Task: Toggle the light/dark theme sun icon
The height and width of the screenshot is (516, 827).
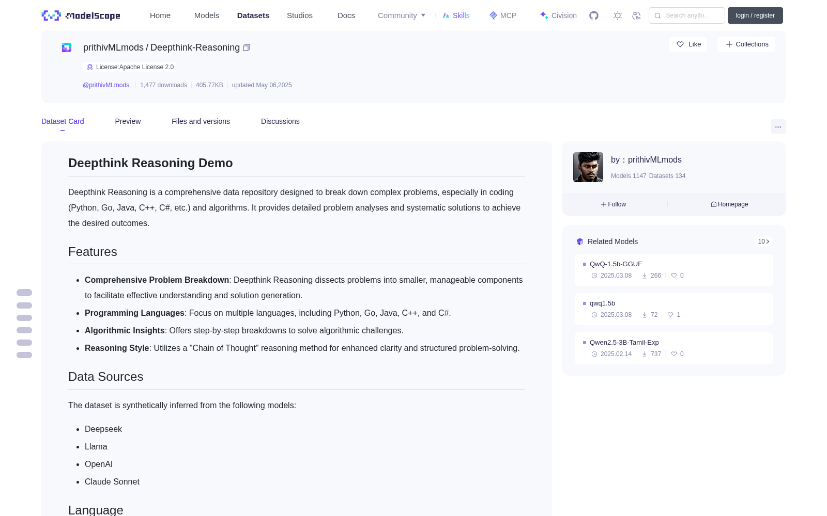Action: coord(618,15)
